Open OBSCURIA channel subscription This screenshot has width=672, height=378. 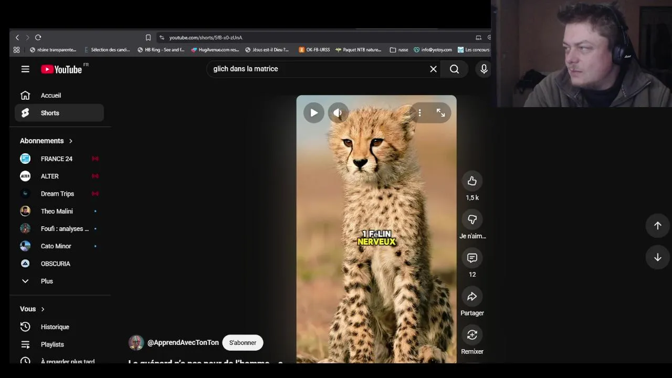[x=59, y=264]
